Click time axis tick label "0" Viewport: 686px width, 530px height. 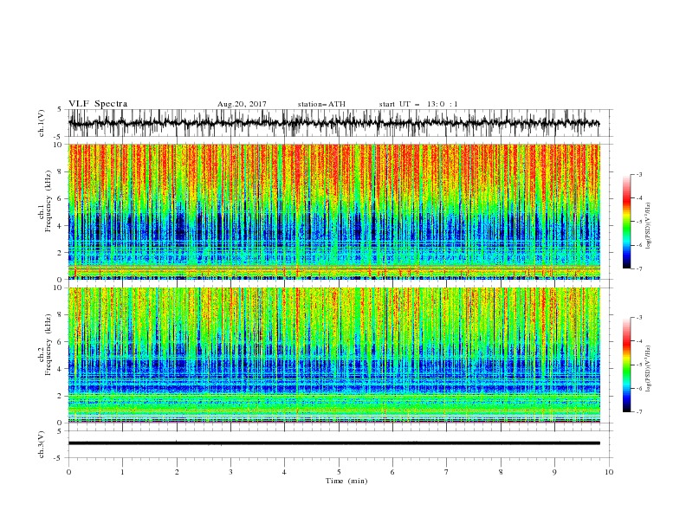68,472
